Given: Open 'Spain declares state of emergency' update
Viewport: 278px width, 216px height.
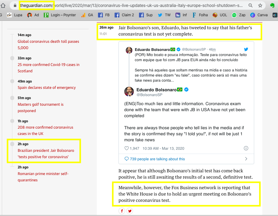Looking at the screenshot, I should click(x=47, y=88).
